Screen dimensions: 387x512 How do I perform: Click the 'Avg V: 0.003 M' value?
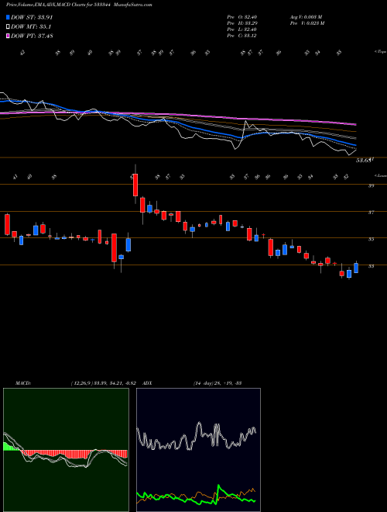pos(307,17)
